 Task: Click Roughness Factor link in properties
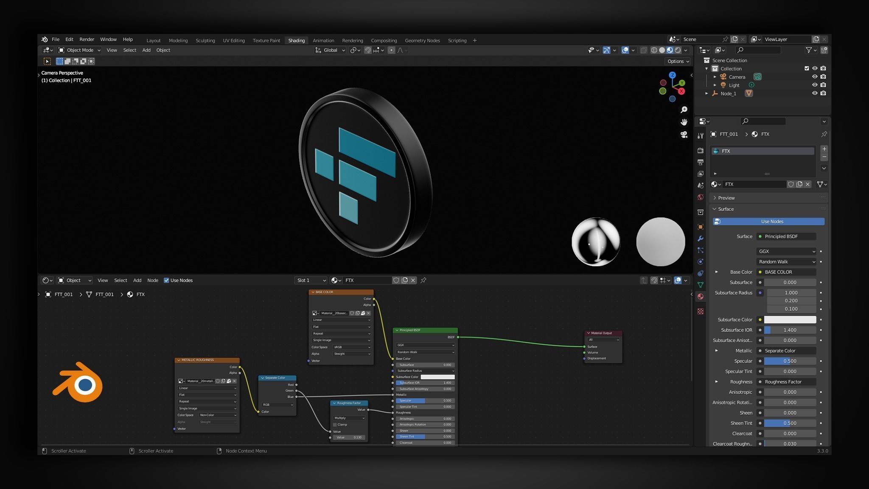(786, 382)
